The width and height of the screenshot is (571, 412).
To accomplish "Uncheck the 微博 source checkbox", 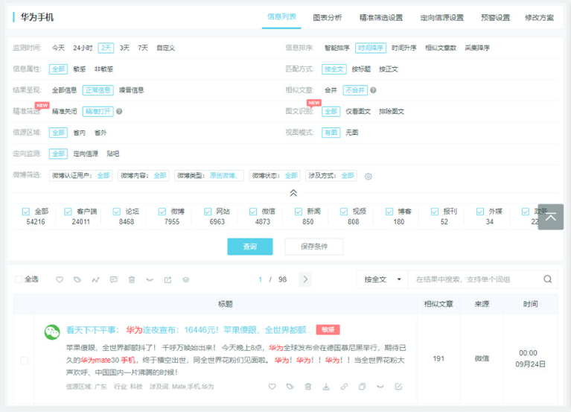I will tap(163, 212).
